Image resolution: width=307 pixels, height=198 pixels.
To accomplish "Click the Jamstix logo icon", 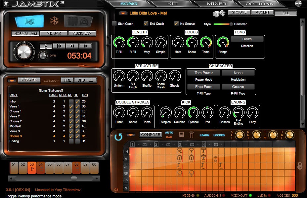I will [x=7, y=4].
